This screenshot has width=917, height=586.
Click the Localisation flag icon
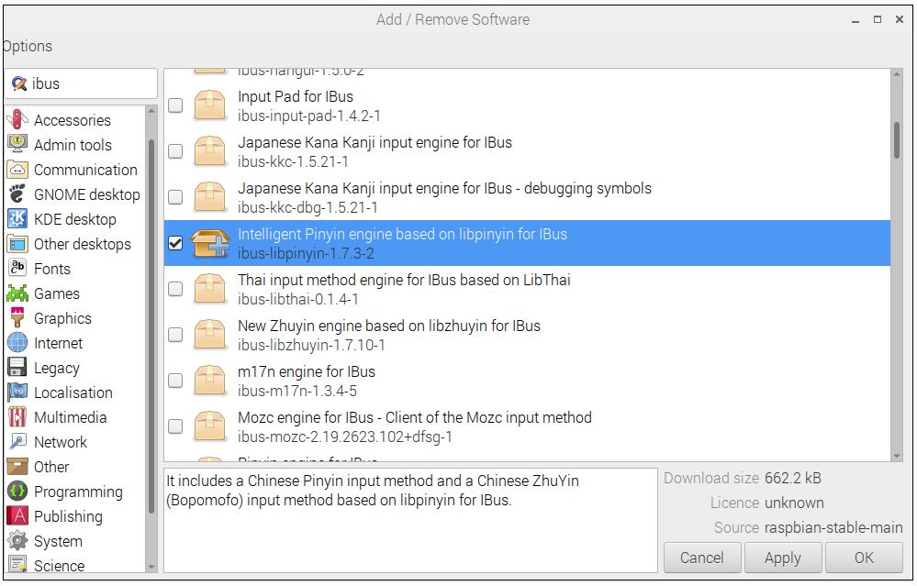click(x=17, y=392)
